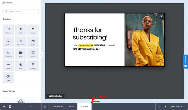Insert a Countdown block
This screenshot has height=110, width=188.
[8, 54]
